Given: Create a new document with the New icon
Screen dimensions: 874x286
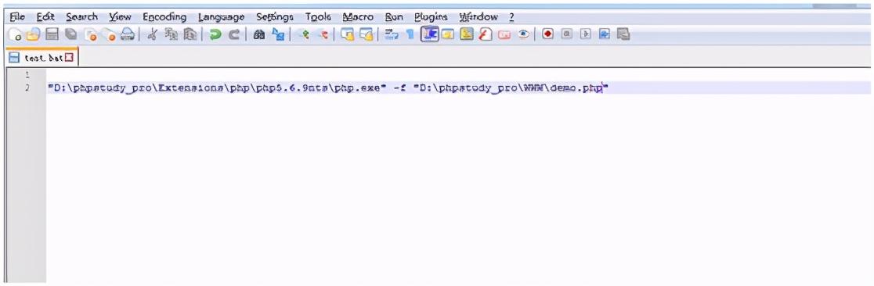Looking at the screenshot, I should point(16,35).
